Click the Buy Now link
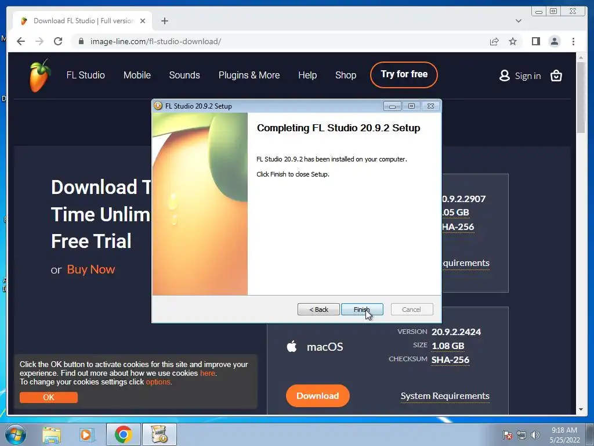The width and height of the screenshot is (594, 446). coord(91,269)
